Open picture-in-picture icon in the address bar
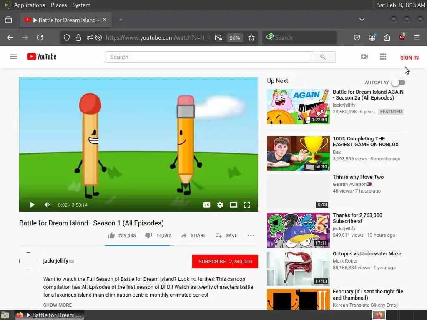 (219, 37)
